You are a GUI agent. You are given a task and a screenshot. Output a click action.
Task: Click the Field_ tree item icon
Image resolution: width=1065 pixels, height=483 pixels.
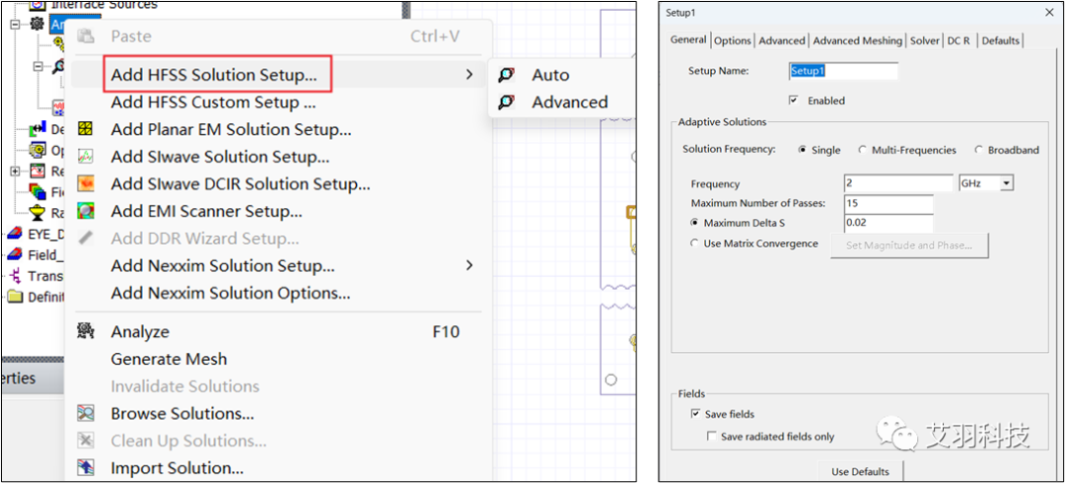tap(14, 255)
